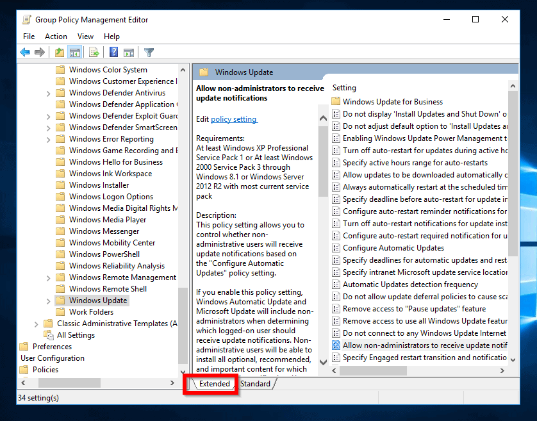Click the blue Back arrow in toolbar
Image resolution: width=537 pixels, height=421 pixels.
point(25,53)
